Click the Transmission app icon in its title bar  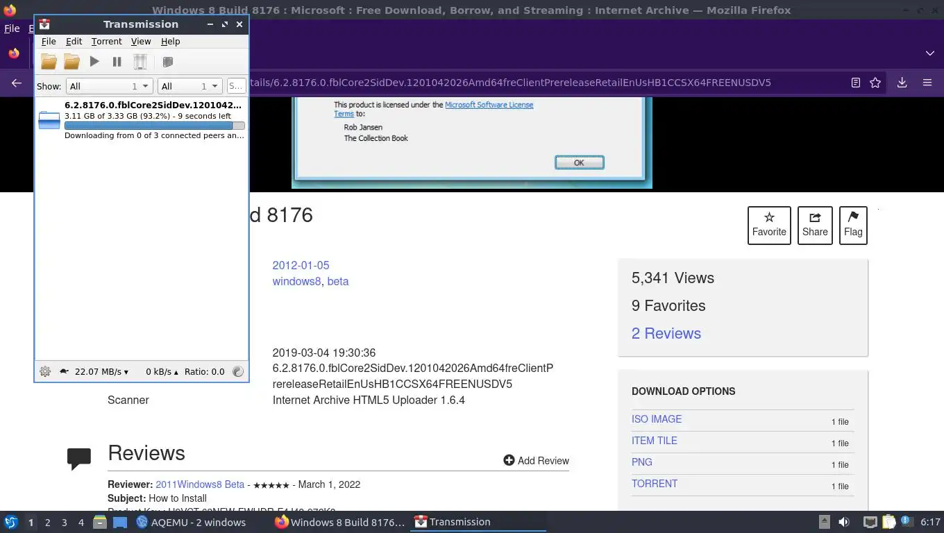coord(44,24)
